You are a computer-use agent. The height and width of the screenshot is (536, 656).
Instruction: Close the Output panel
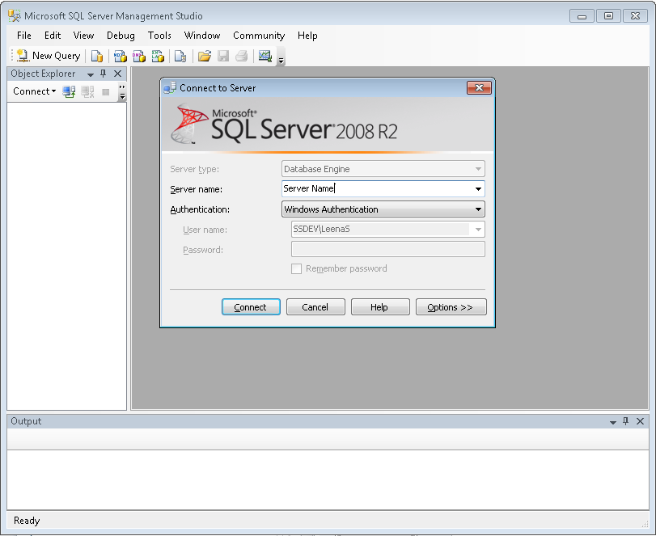640,421
